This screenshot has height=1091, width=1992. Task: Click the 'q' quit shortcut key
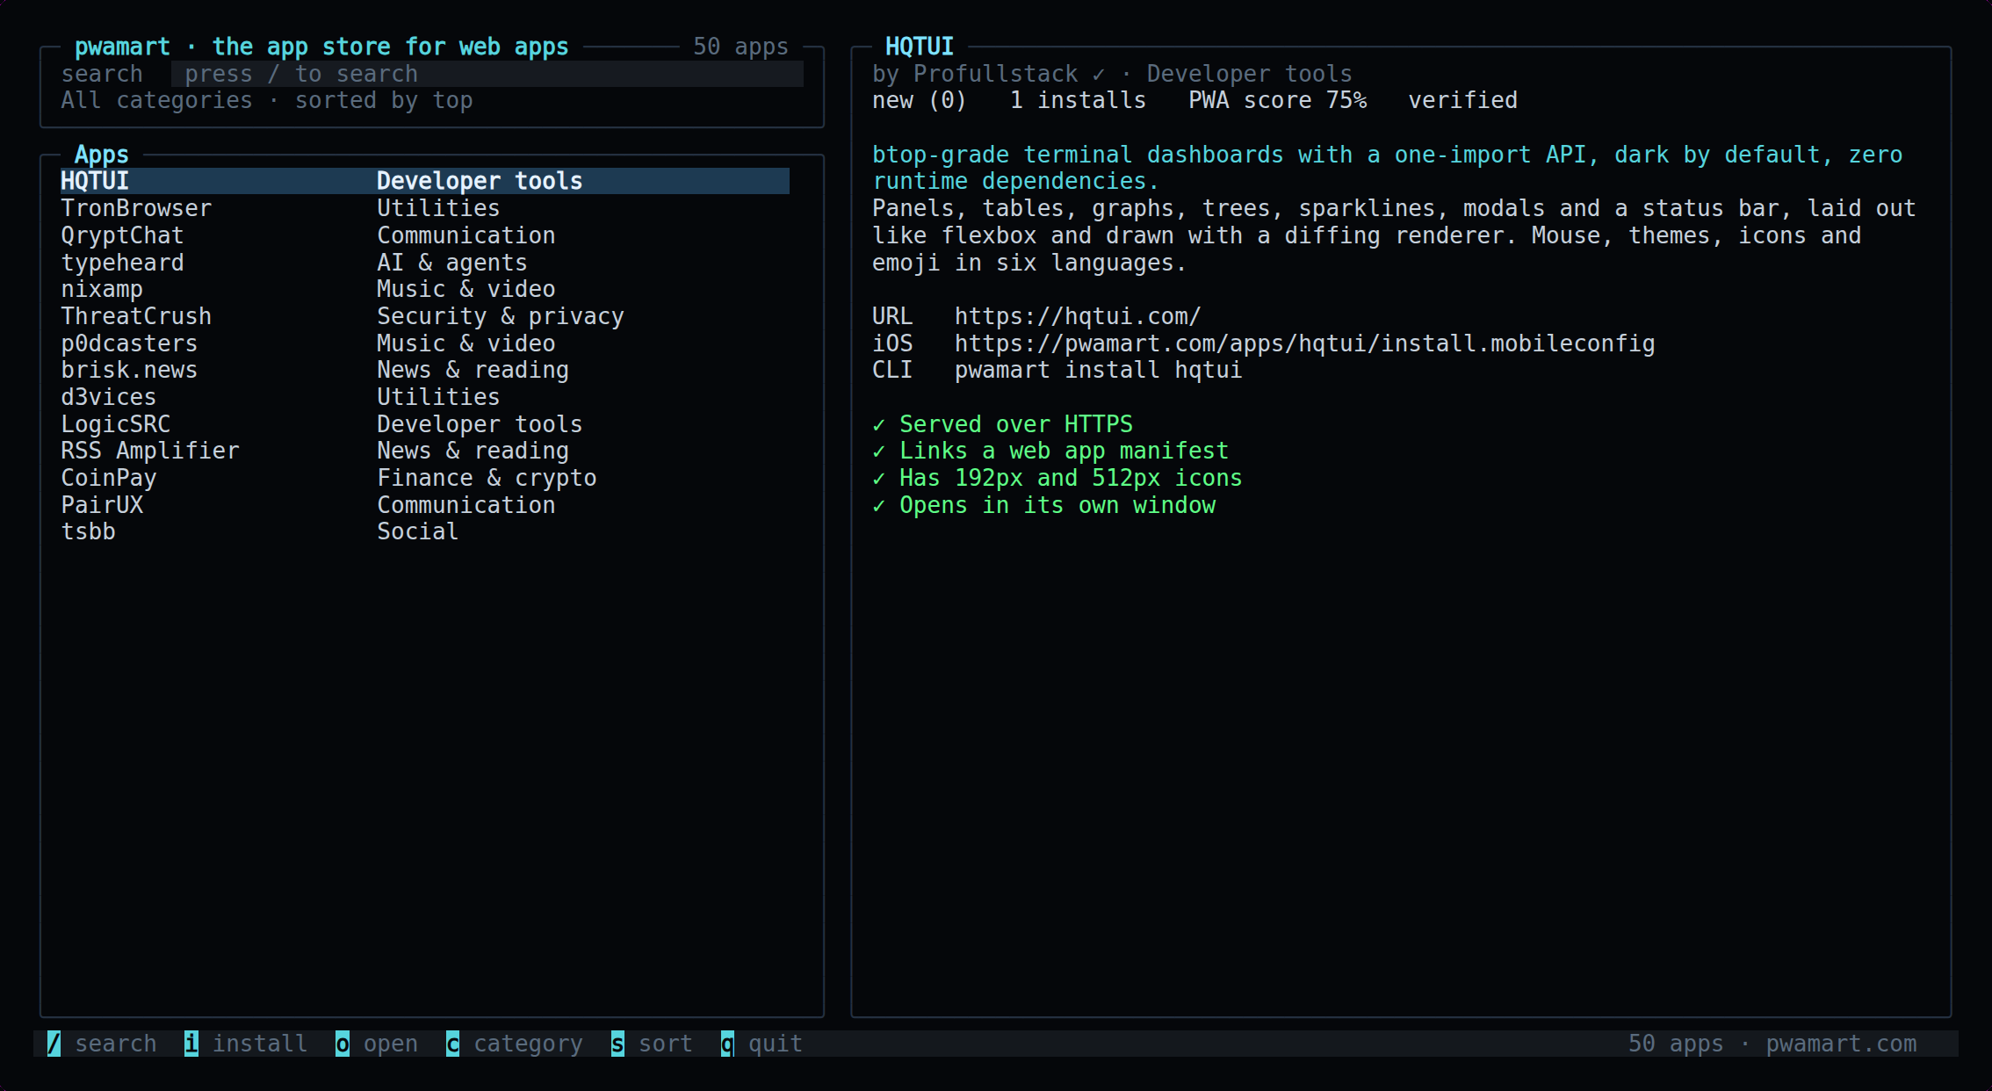click(727, 1044)
